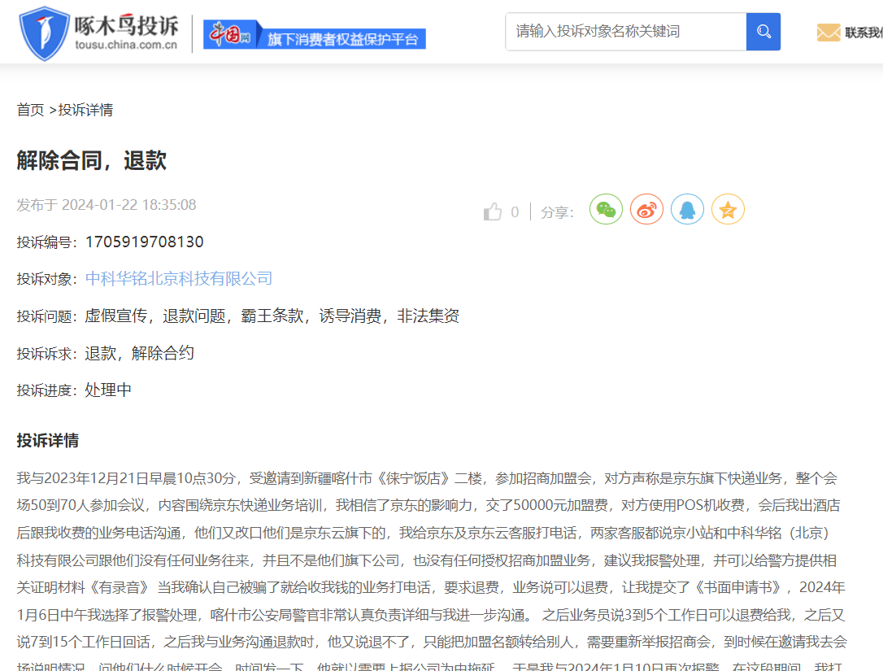Share complaint via WeChat icon
883x671 pixels.
point(606,210)
